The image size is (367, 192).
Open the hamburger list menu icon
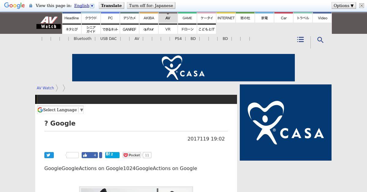(x=300, y=40)
